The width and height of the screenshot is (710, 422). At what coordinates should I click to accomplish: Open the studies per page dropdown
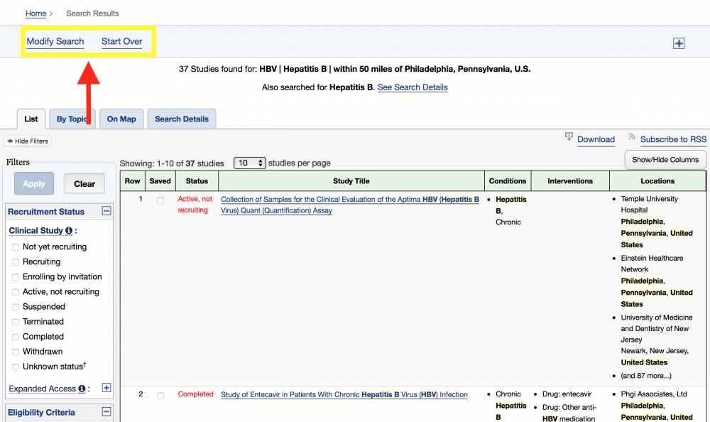249,163
